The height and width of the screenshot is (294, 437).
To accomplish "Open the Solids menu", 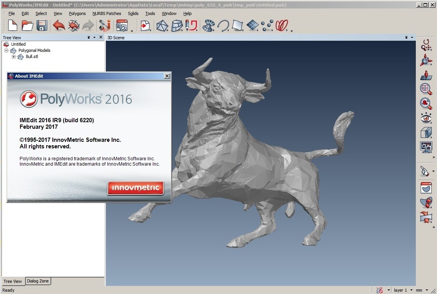I will click(x=133, y=13).
